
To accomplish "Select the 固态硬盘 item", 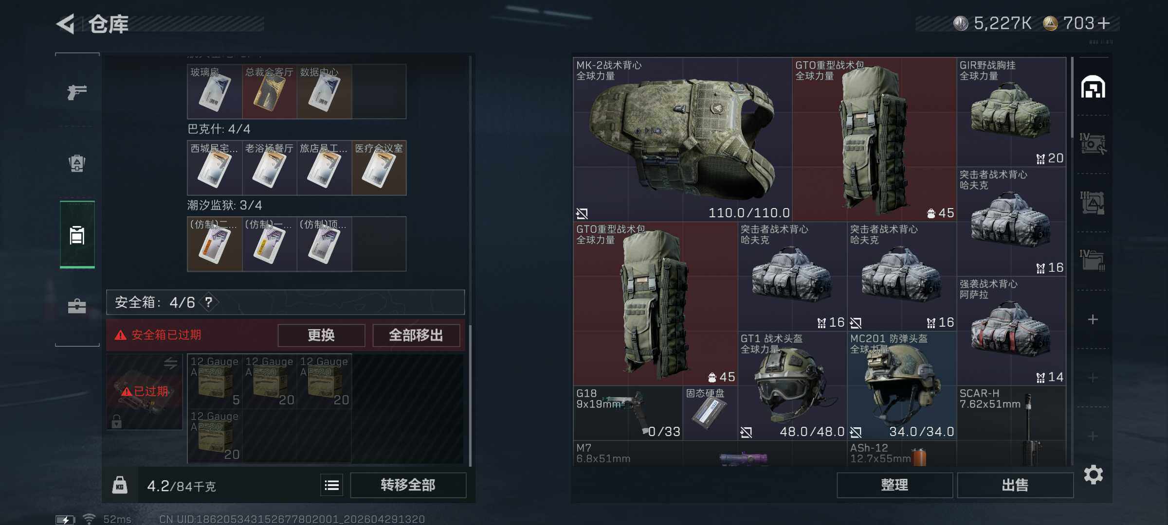I will [710, 413].
